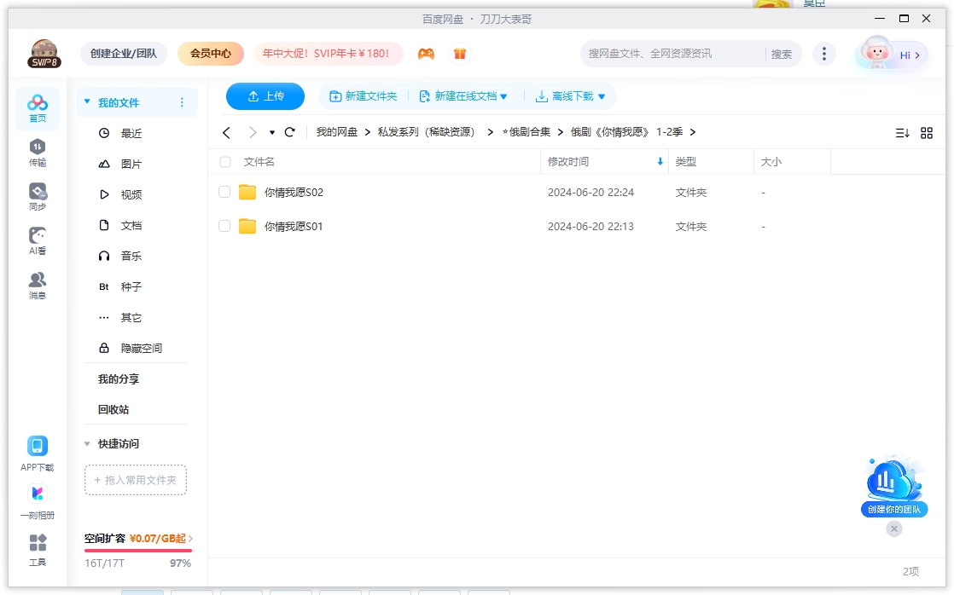The width and height of the screenshot is (954, 595).
Task: Check the box for 你情我愿S02 folder
Action: tap(225, 193)
